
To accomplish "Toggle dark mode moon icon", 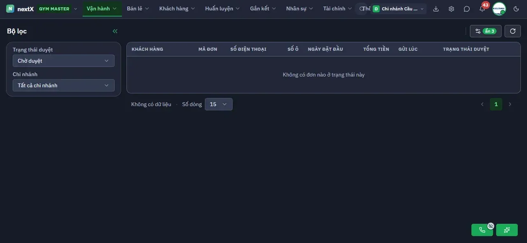I will coord(516,9).
